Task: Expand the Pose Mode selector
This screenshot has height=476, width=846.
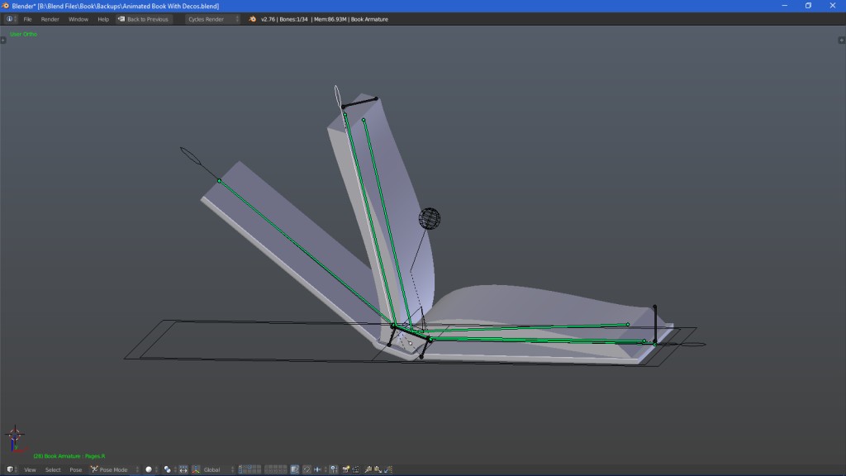Action: tap(113, 469)
